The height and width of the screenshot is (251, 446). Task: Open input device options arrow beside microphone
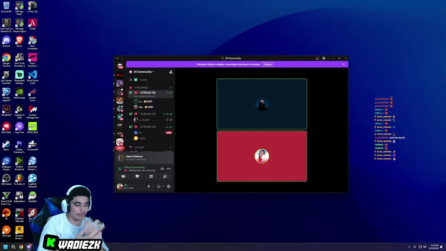pos(153,187)
